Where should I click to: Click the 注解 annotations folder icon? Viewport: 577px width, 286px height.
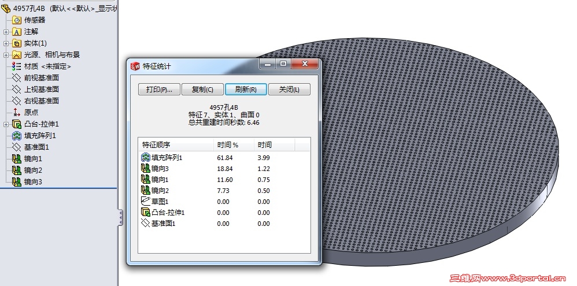click(17, 32)
